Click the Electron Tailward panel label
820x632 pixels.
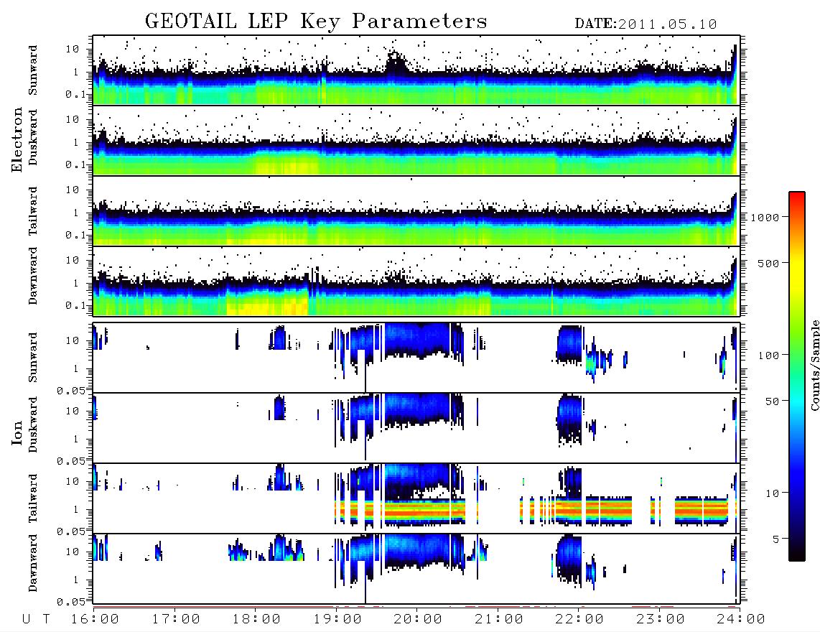point(33,211)
